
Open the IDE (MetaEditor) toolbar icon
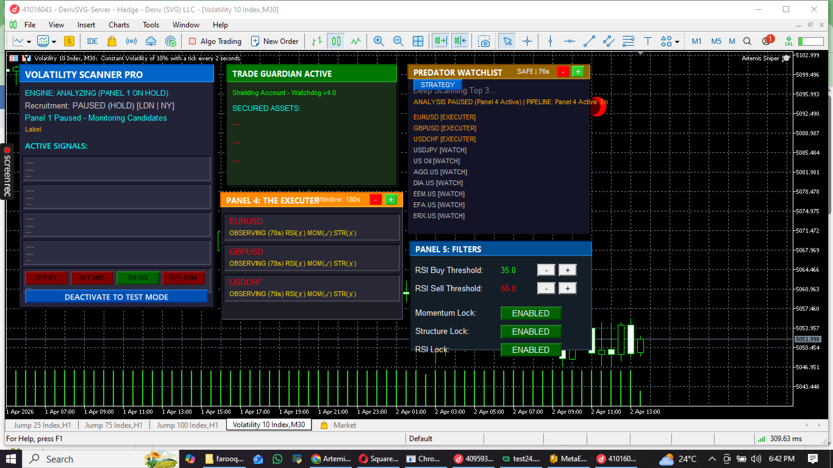[92, 41]
